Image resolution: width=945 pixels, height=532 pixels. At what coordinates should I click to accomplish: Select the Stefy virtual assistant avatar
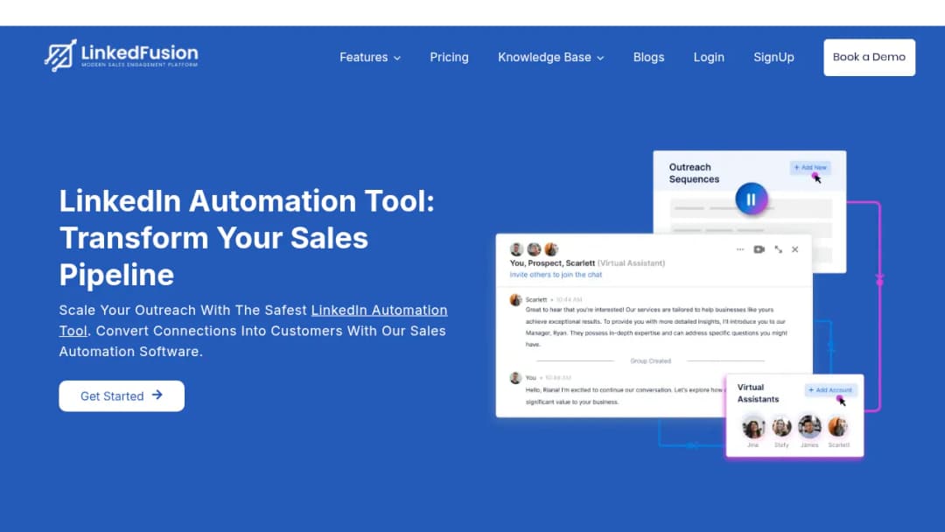[x=781, y=427]
